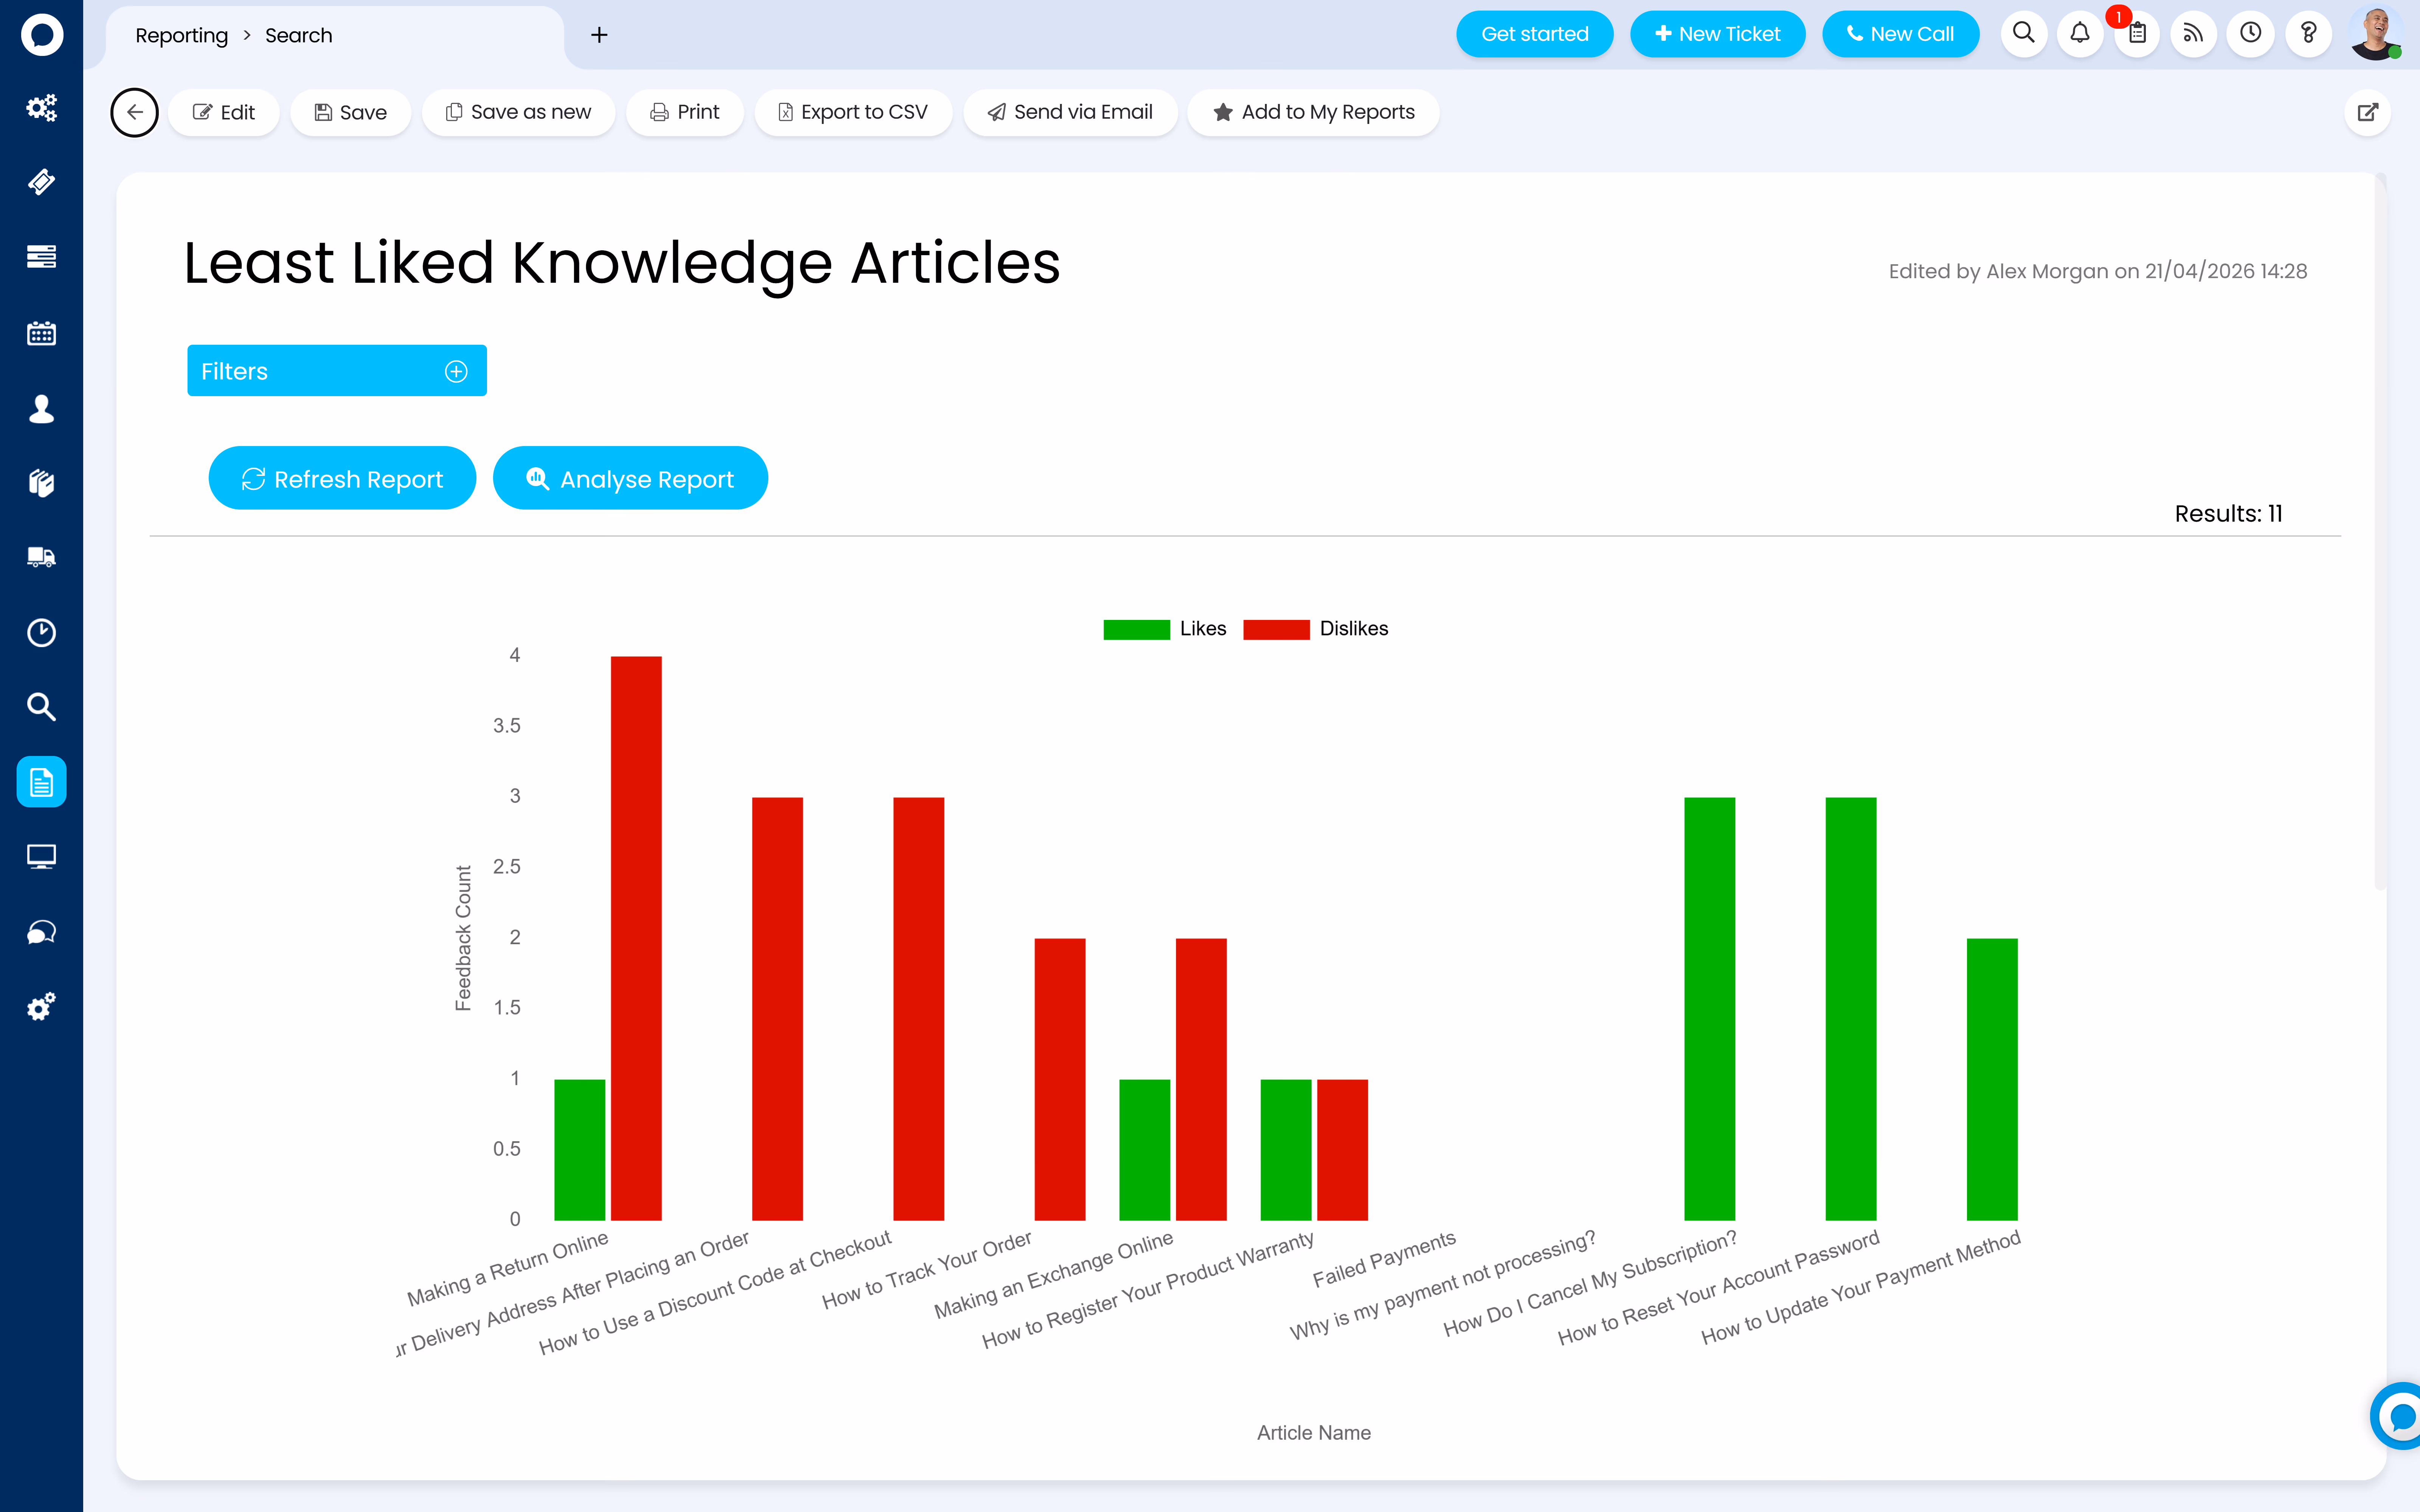Create a New Ticket

1717,34
